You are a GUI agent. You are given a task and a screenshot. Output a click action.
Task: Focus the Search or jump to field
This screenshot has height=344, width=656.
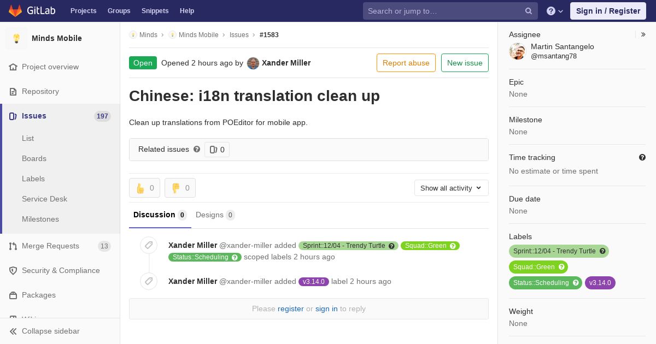pos(450,11)
